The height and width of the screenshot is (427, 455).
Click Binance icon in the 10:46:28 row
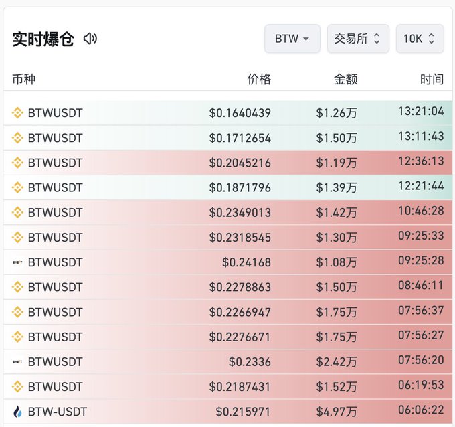[17, 212]
